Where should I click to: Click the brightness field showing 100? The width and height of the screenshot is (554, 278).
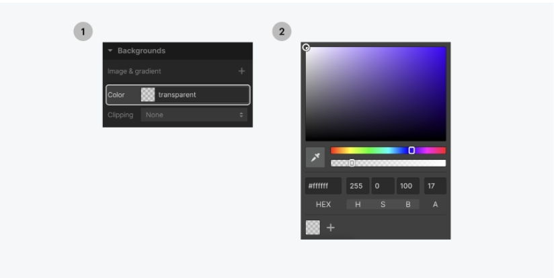pos(408,186)
